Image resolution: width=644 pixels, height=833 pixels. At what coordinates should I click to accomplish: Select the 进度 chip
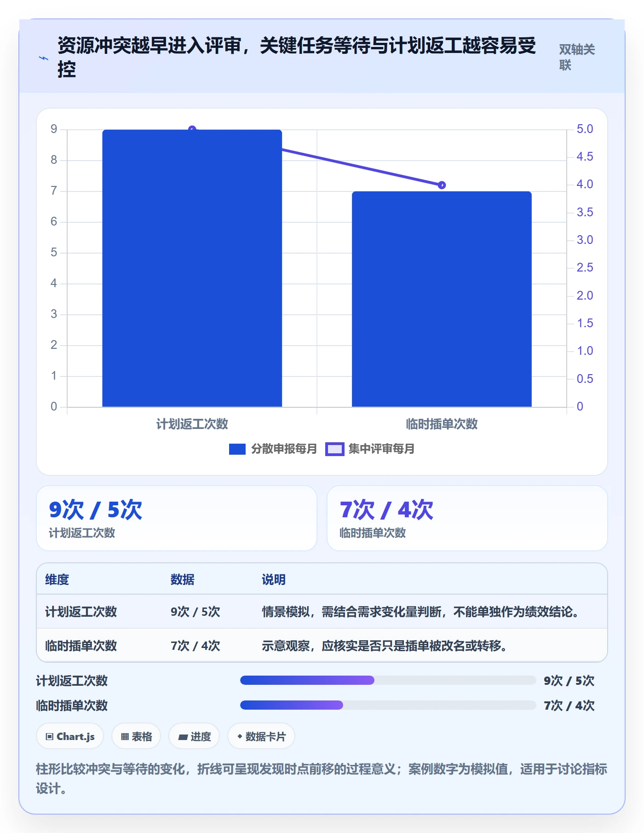tap(194, 736)
